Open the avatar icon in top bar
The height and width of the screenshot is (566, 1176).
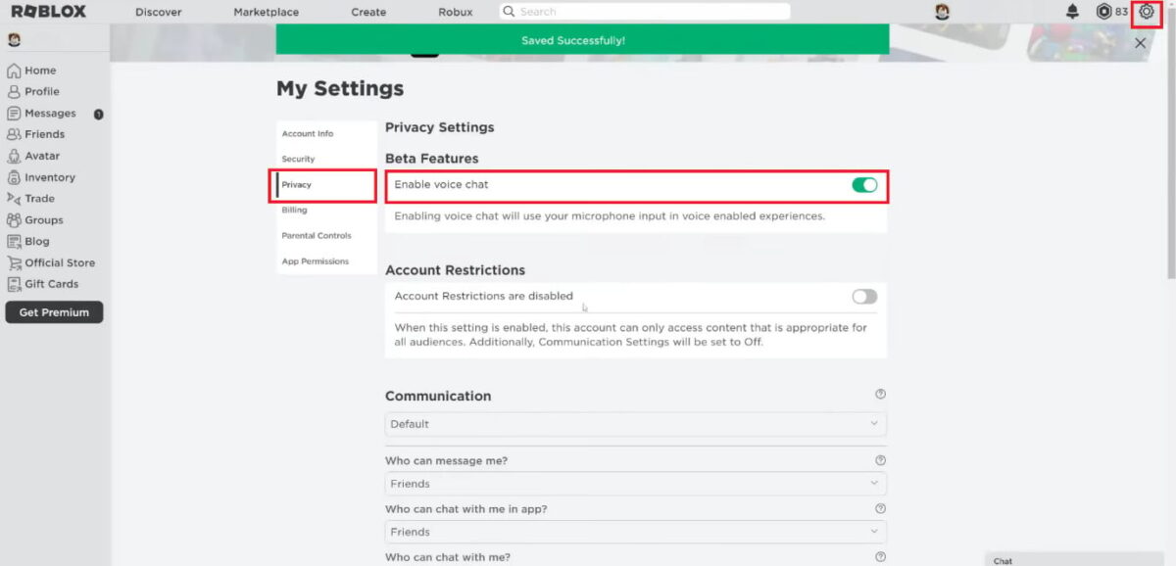[942, 12]
